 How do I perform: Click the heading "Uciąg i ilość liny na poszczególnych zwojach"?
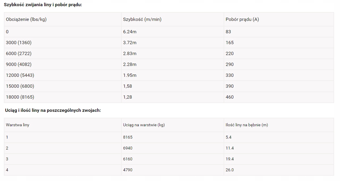53,110
